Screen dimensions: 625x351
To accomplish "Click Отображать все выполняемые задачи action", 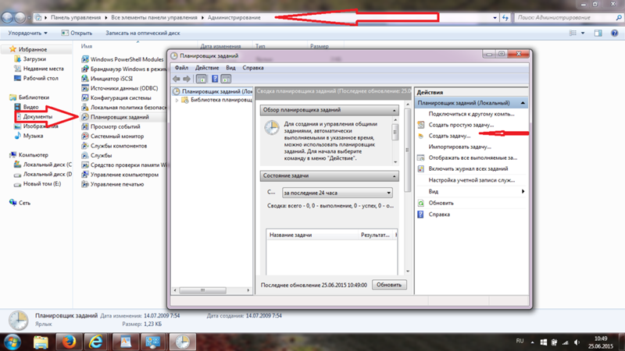I will (473, 158).
